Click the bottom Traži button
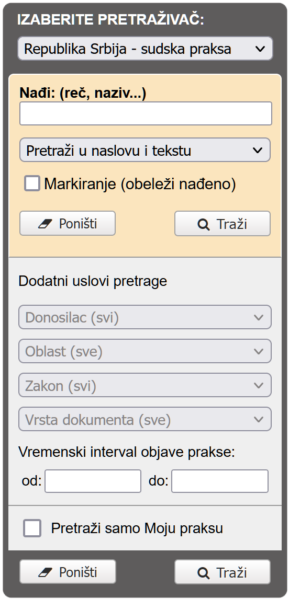The width and height of the screenshot is (289, 599). 223,572
